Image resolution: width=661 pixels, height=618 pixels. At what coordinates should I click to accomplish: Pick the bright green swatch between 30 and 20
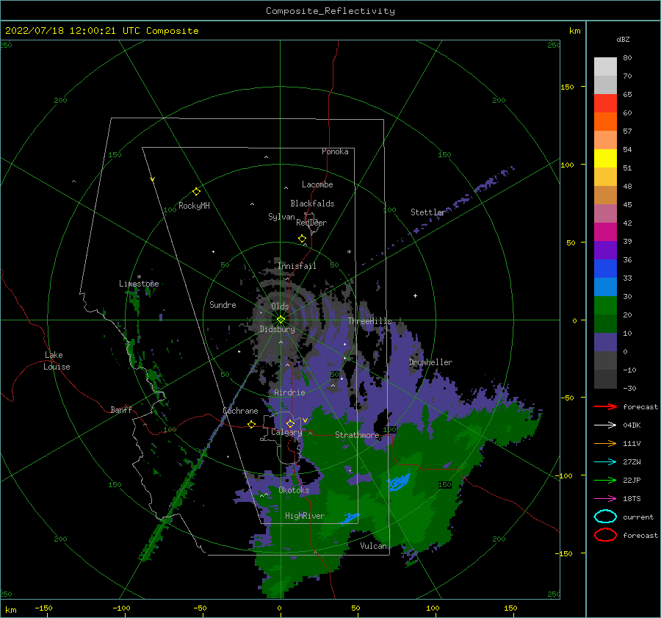(605, 306)
